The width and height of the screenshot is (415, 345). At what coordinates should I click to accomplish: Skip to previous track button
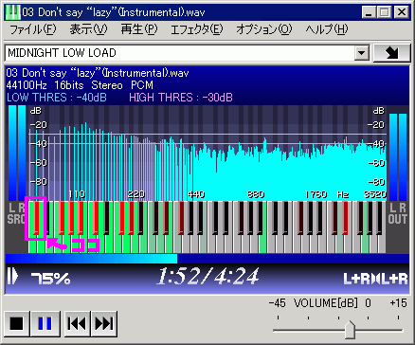(78, 323)
